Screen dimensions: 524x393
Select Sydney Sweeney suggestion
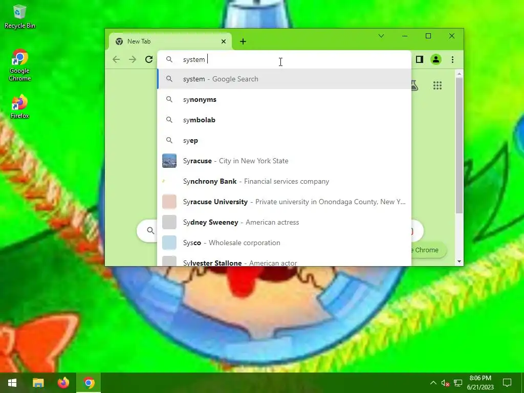pyautogui.click(x=285, y=222)
